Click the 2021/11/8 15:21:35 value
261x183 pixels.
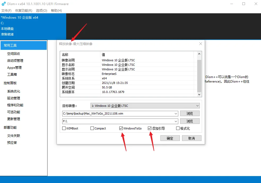(x=115, y=83)
